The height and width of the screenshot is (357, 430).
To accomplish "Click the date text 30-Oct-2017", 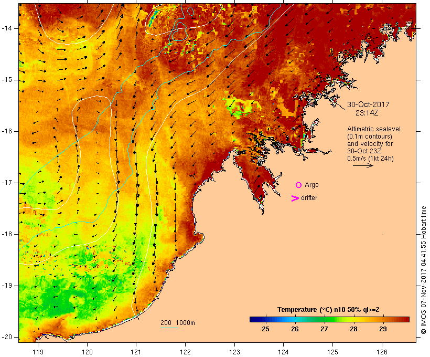I will 368,104.
